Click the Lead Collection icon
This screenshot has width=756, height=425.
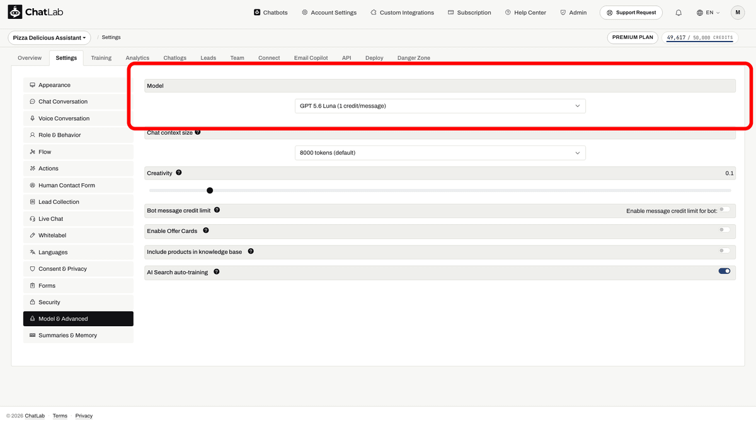click(x=32, y=201)
